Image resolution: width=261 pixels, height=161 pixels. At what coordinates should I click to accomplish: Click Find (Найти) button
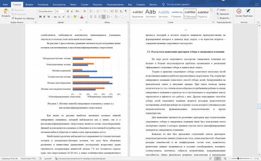point(221,10)
